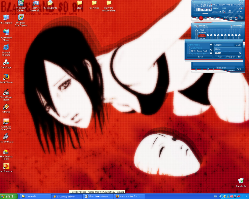Open playlist list-options button
Viewport: 249px width, 199px height.
point(239,69)
